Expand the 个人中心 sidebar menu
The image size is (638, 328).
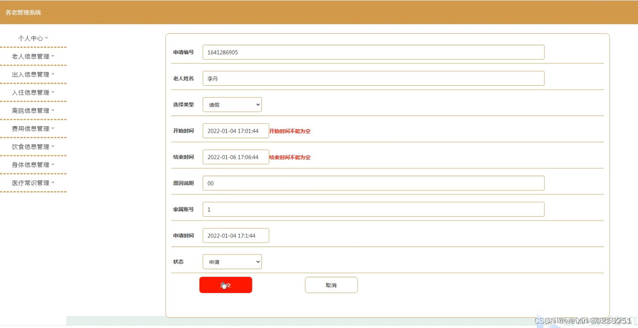(x=33, y=38)
